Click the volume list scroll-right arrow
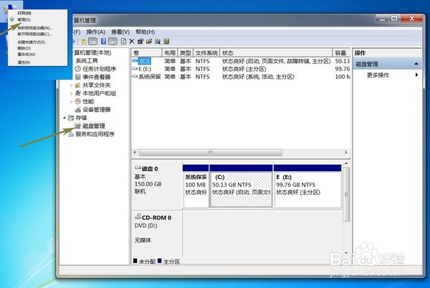 tap(346, 153)
